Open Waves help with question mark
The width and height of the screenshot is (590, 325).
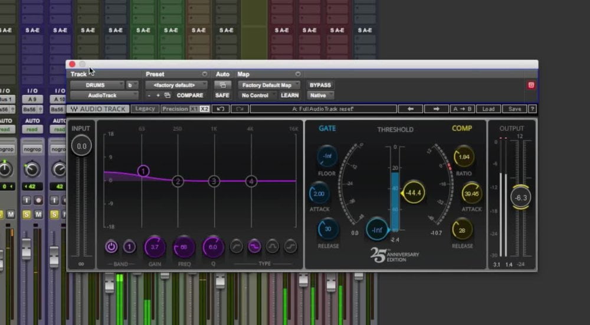point(532,109)
